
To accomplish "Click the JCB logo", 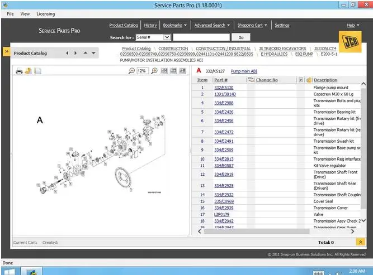I will tap(350, 42).
